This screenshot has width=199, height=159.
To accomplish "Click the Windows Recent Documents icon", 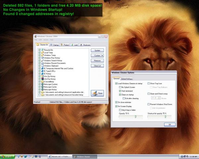I will pyautogui.click(x=42, y=63).
